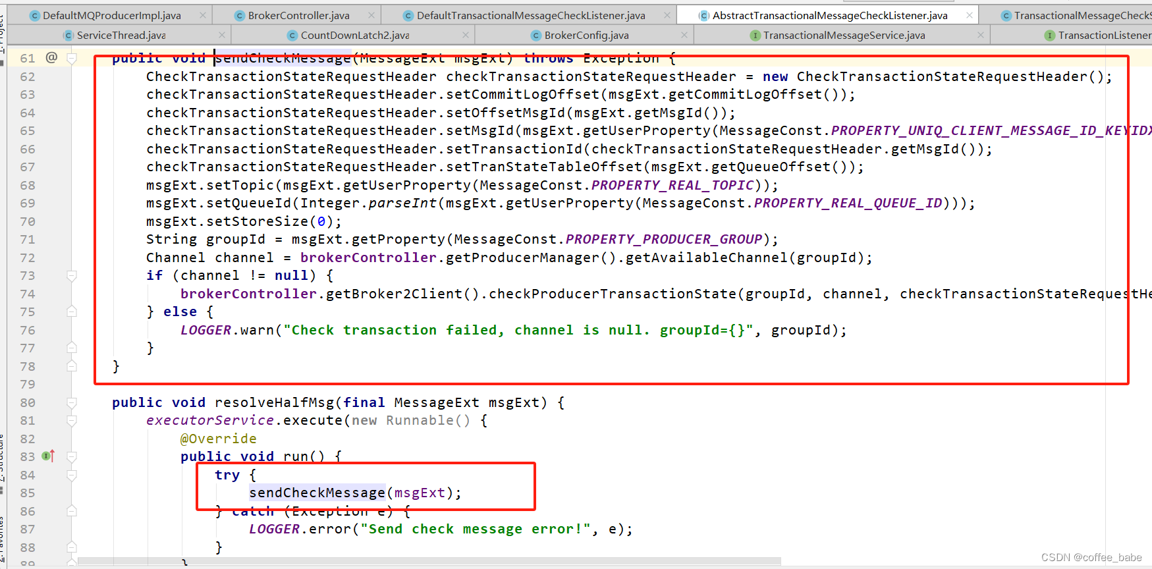Click PROPERTY_UNIQ_CLIENT_MESSAGE_ID_KEYIDX on line 65
The width and height of the screenshot is (1152, 569).
coord(991,131)
